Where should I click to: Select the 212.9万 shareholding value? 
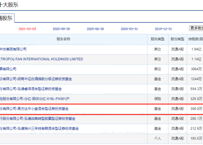click(x=196, y=128)
